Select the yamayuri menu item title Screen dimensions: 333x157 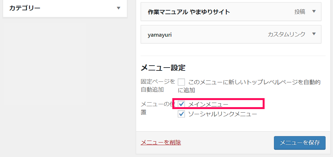[x=160, y=34]
